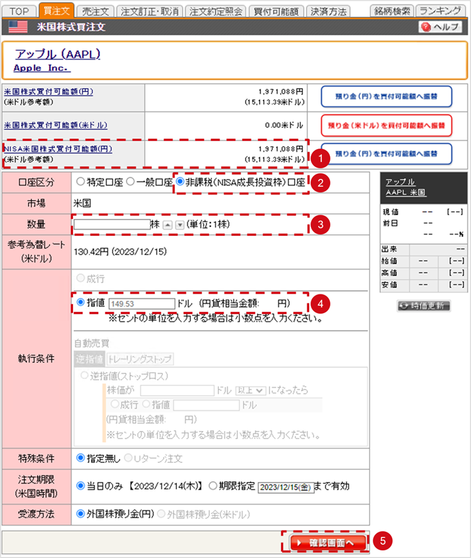
Task: Open the 売注文 tab
Action: (96, 11)
